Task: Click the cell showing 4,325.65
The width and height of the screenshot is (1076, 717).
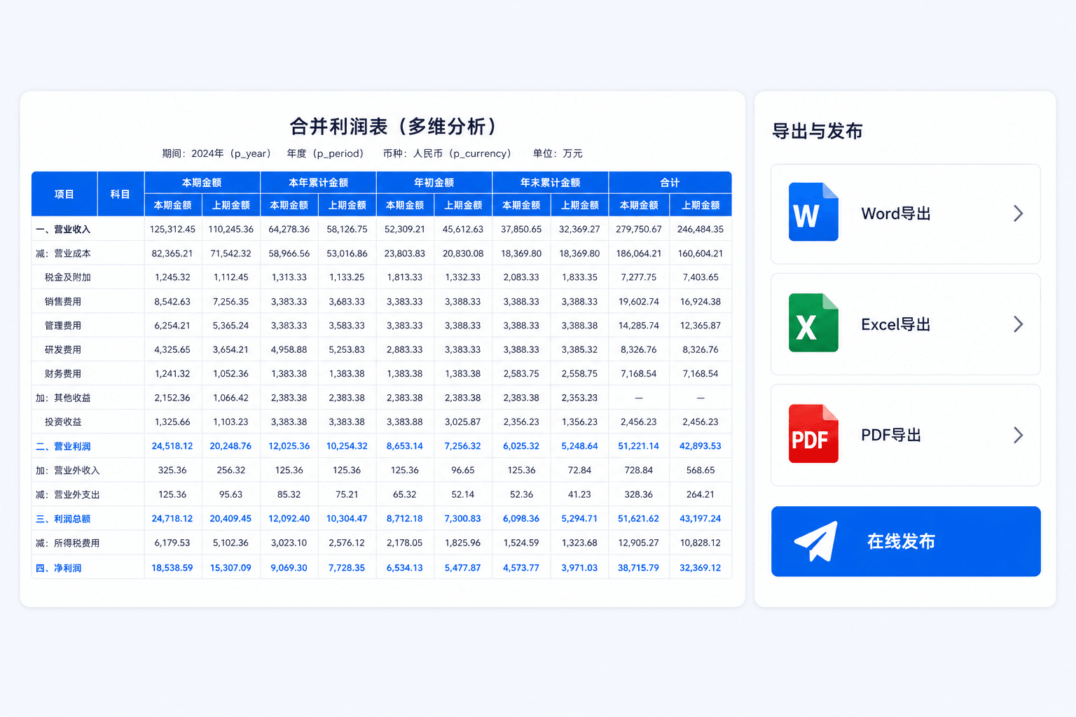Action: [x=172, y=349]
